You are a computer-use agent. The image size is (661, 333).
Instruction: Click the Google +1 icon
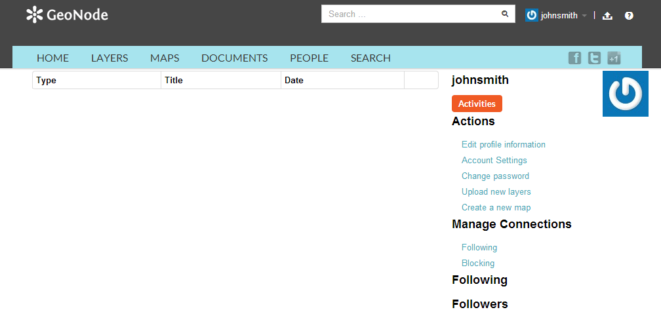pyautogui.click(x=614, y=58)
